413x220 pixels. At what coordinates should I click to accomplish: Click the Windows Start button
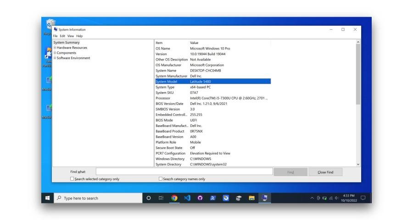click(47, 198)
